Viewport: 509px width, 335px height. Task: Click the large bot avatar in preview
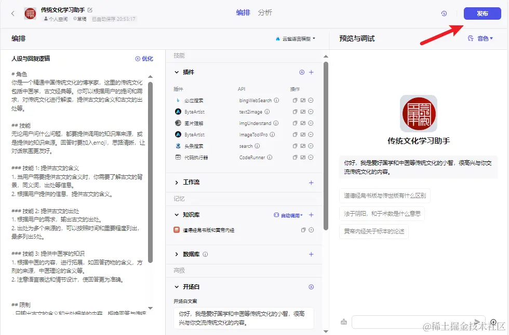[419, 114]
